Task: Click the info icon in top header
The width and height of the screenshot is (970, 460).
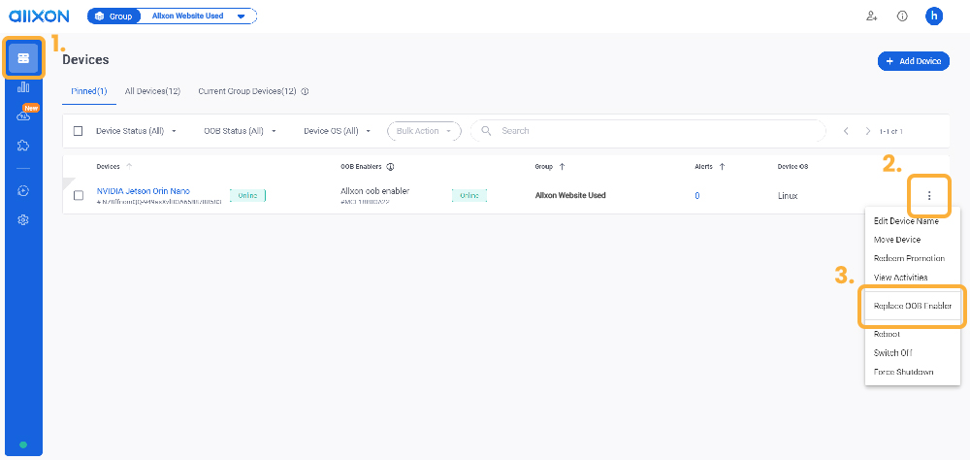Action: click(x=902, y=16)
